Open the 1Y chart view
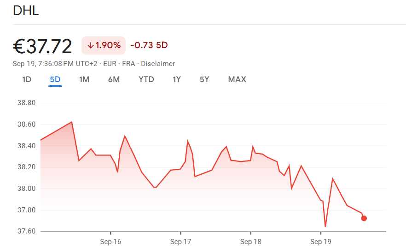This screenshot has width=406, height=250. tap(177, 79)
